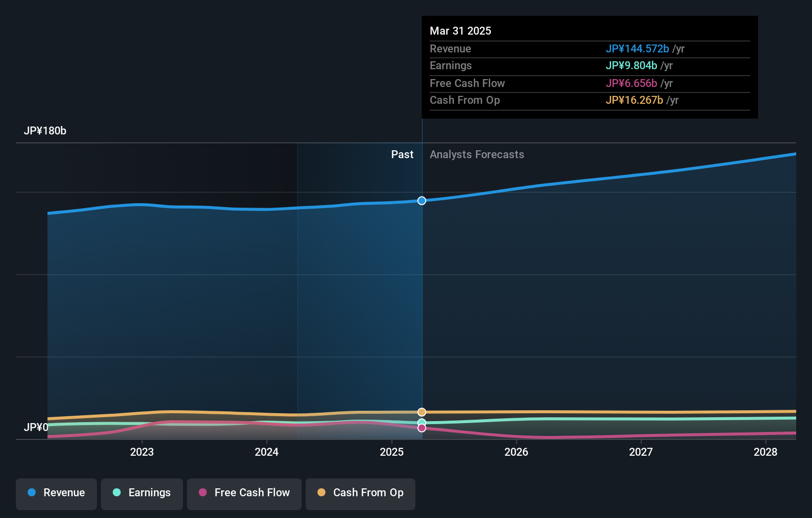Click the 'Analysts Forecasts' label
Viewport: 812px width, 518px height.
477,155
